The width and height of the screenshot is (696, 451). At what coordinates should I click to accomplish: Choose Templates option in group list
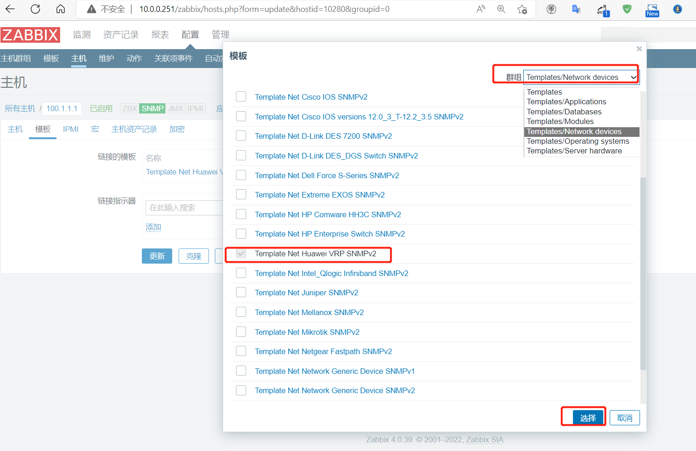[x=582, y=92]
